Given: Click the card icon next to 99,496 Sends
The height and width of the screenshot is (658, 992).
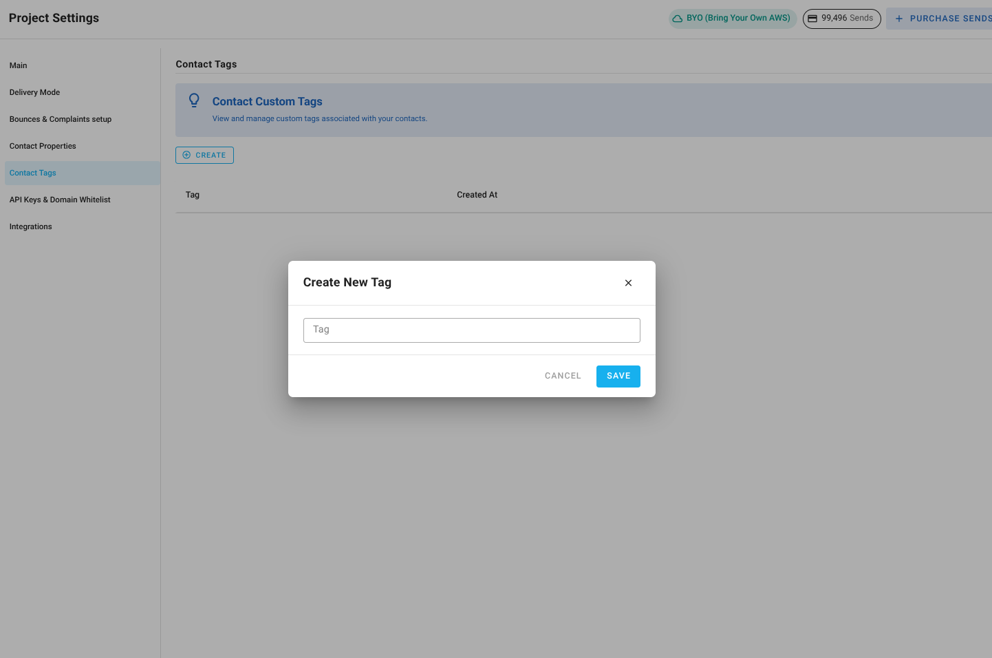Looking at the screenshot, I should (x=814, y=19).
